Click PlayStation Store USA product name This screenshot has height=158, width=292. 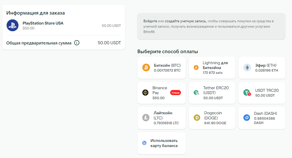43,23
